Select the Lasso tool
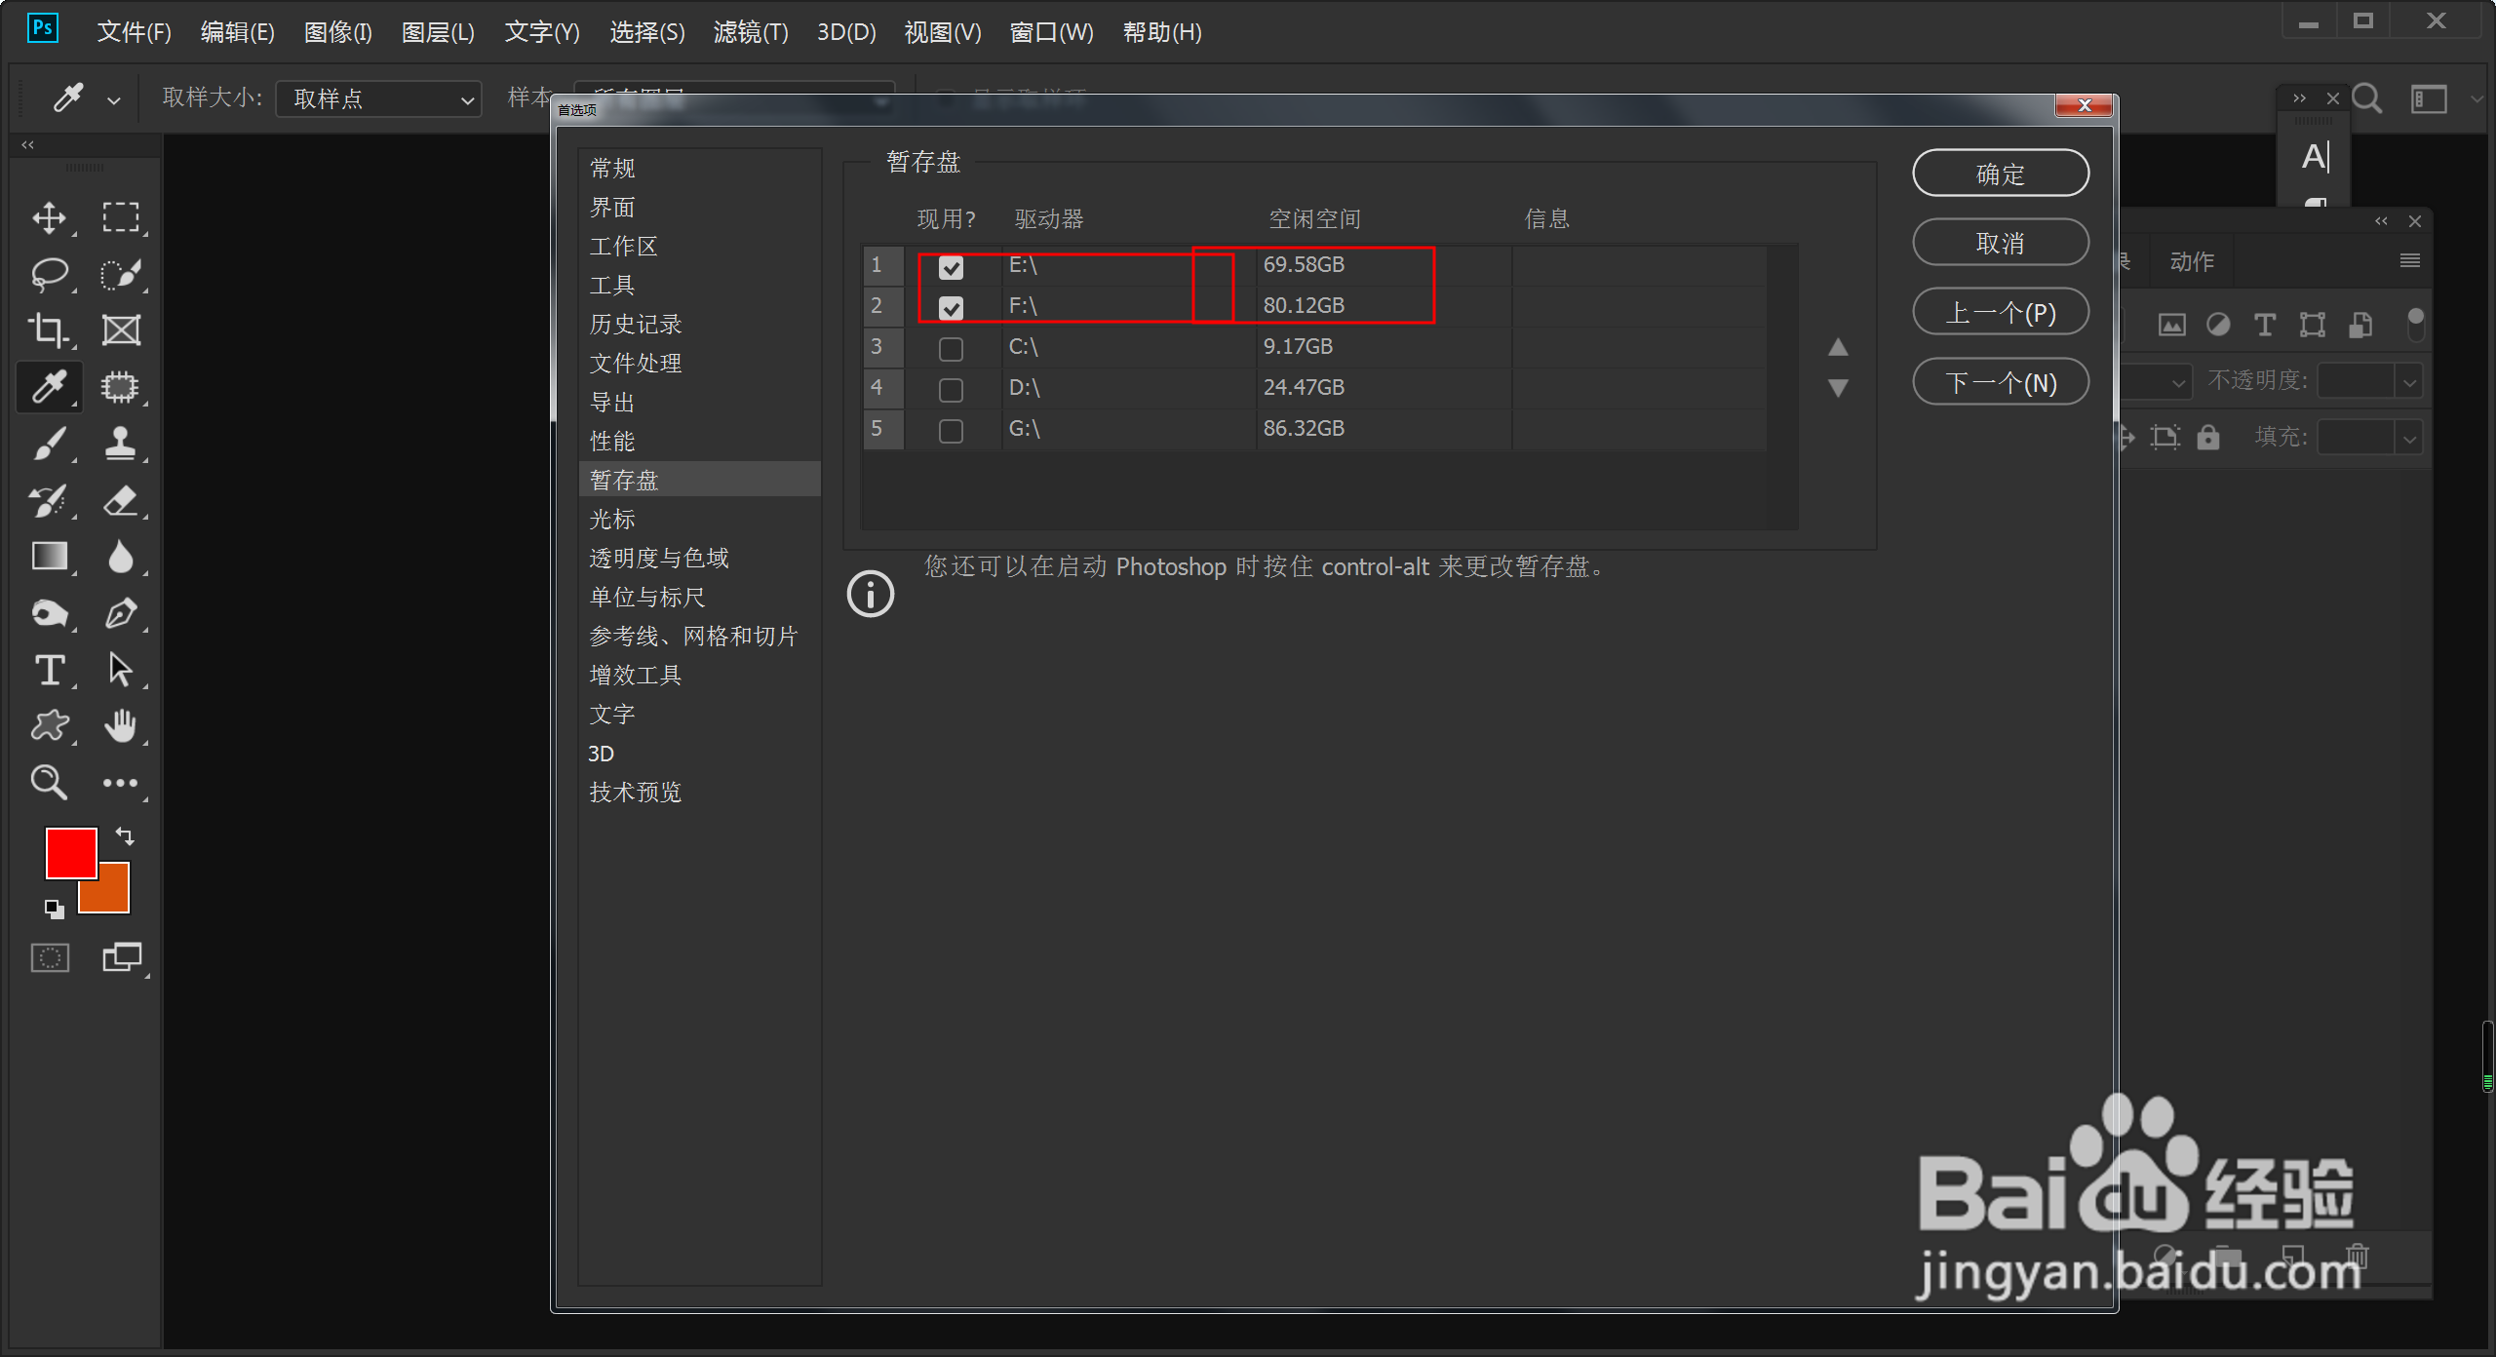The image size is (2496, 1357). point(49,274)
